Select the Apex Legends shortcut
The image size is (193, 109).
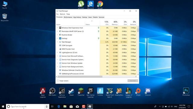[43, 93]
